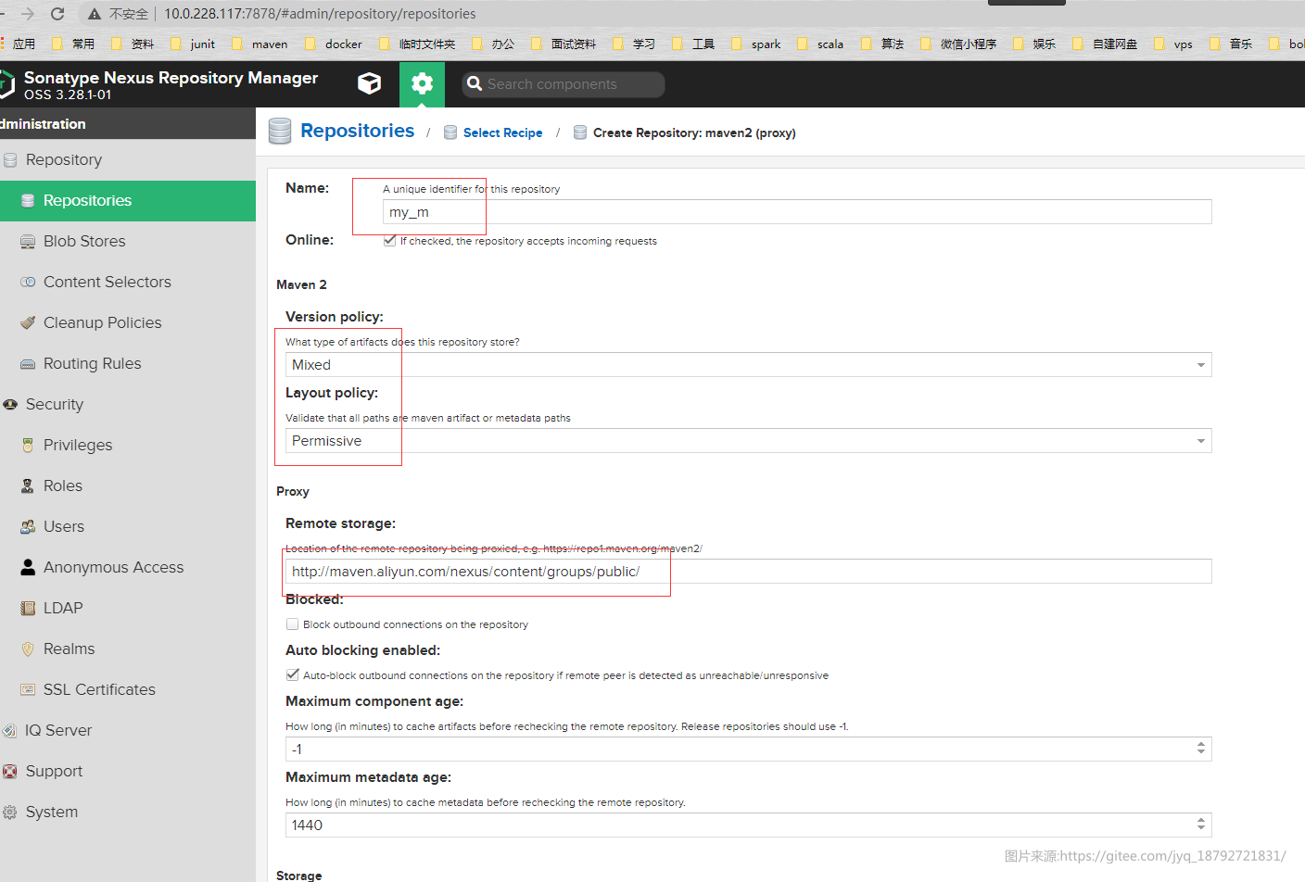Click the Administration gear icon

(x=422, y=84)
